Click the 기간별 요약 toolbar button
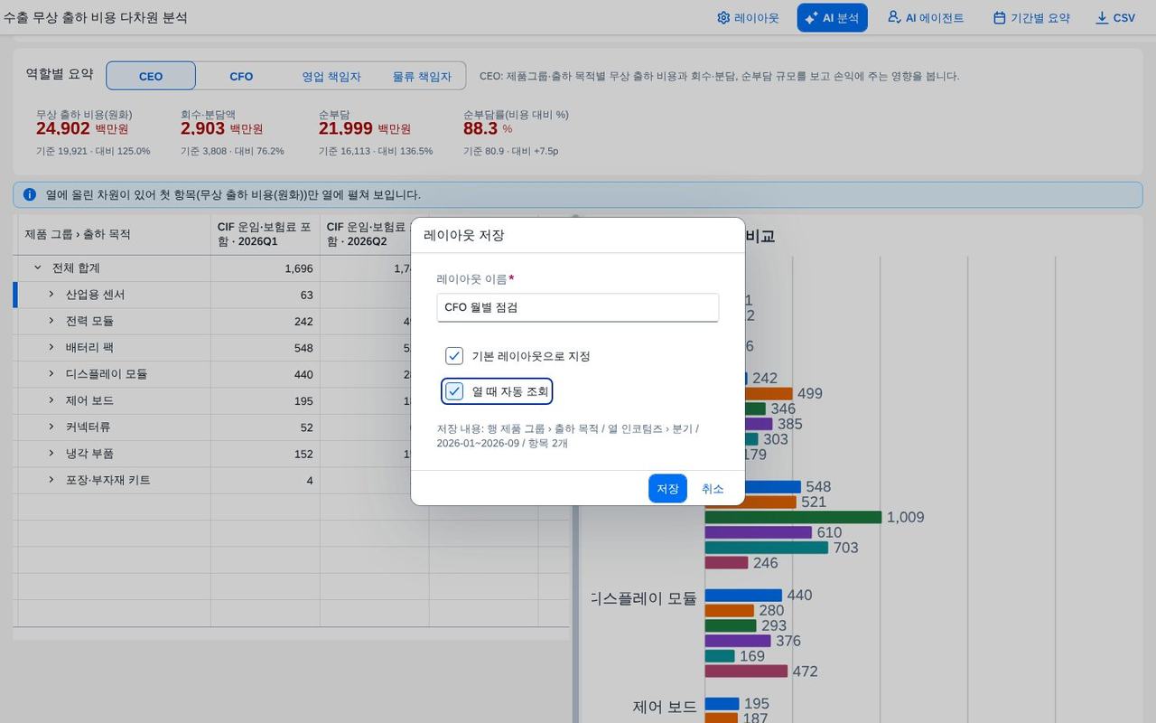 tap(1030, 18)
